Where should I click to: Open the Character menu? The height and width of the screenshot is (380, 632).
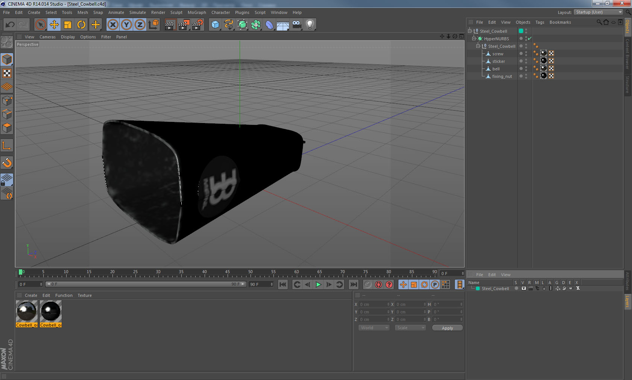point(220,12)
